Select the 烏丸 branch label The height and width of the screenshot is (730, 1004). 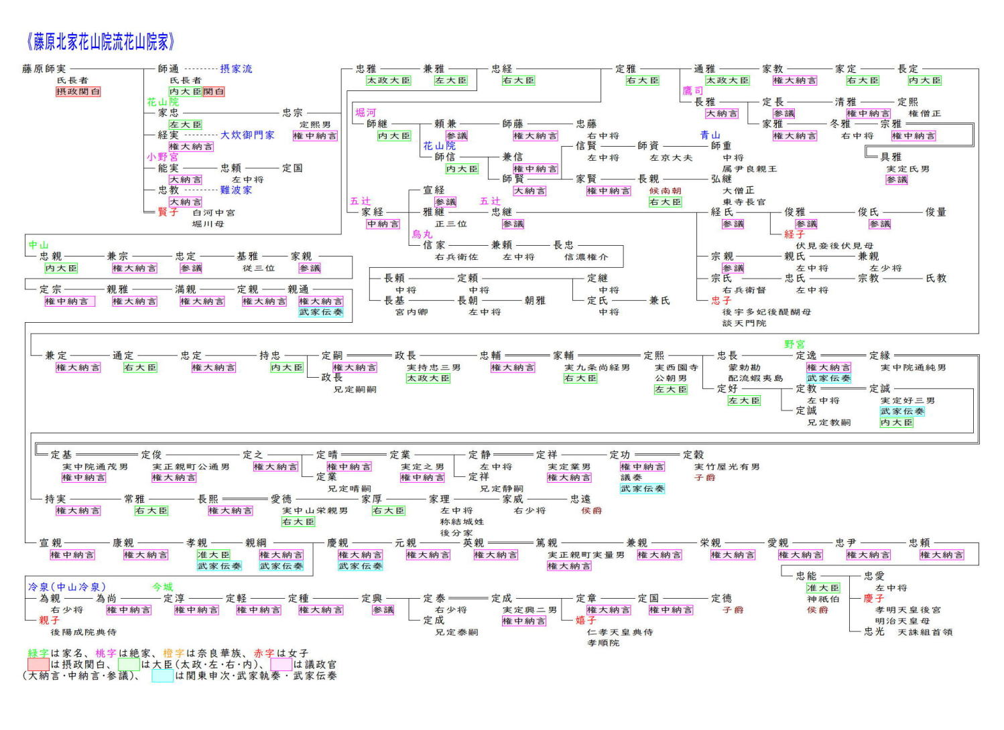422,234
